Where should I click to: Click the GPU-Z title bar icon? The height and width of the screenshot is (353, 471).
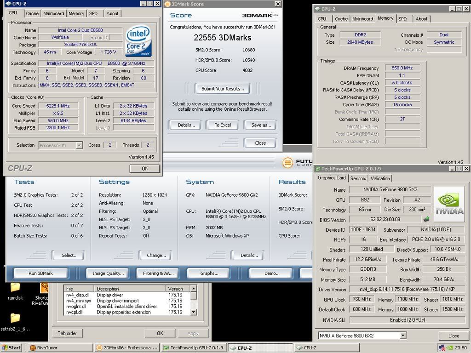318,169
